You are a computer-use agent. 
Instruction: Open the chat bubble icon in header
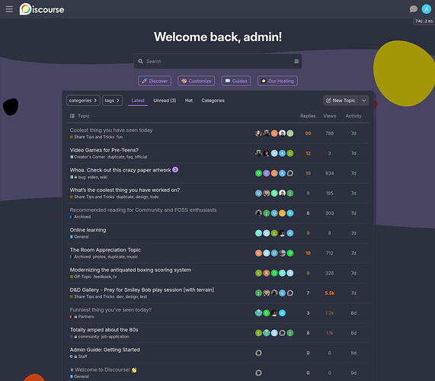[x=413, y=9]
